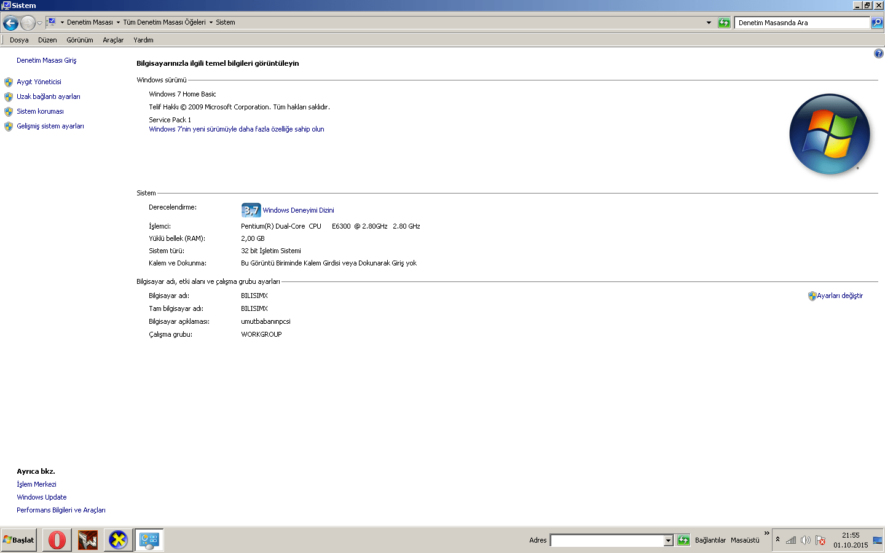Open the recent pages dropdown beside Forward

(40, 23)
